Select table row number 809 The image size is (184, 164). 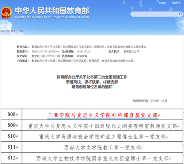pos(12,125)
